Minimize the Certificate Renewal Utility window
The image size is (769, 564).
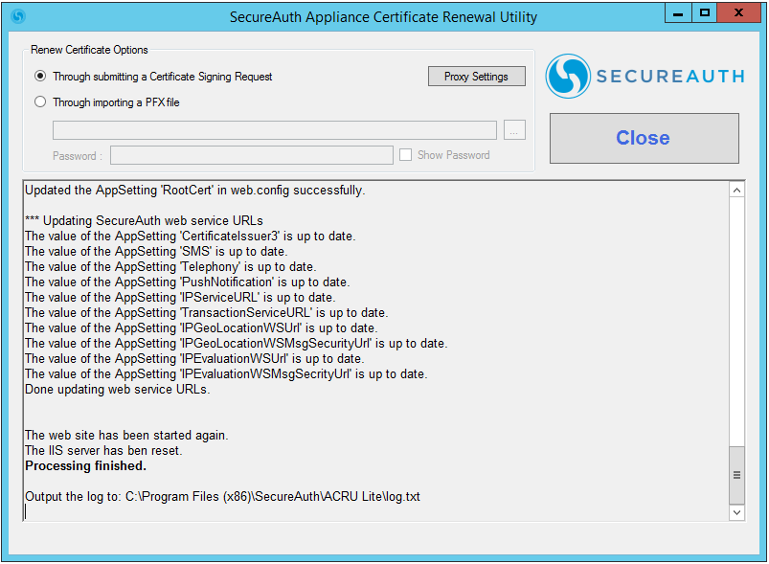click(x=678, y=13)
